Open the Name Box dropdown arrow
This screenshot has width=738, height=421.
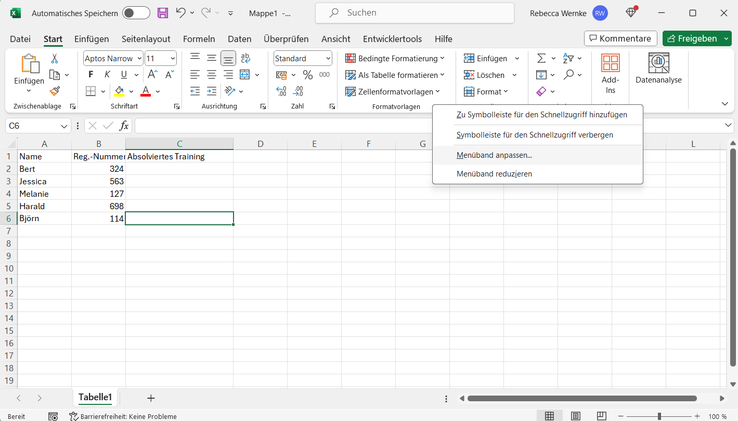64,126
